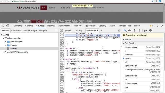Open first (index) source tab

68,30
